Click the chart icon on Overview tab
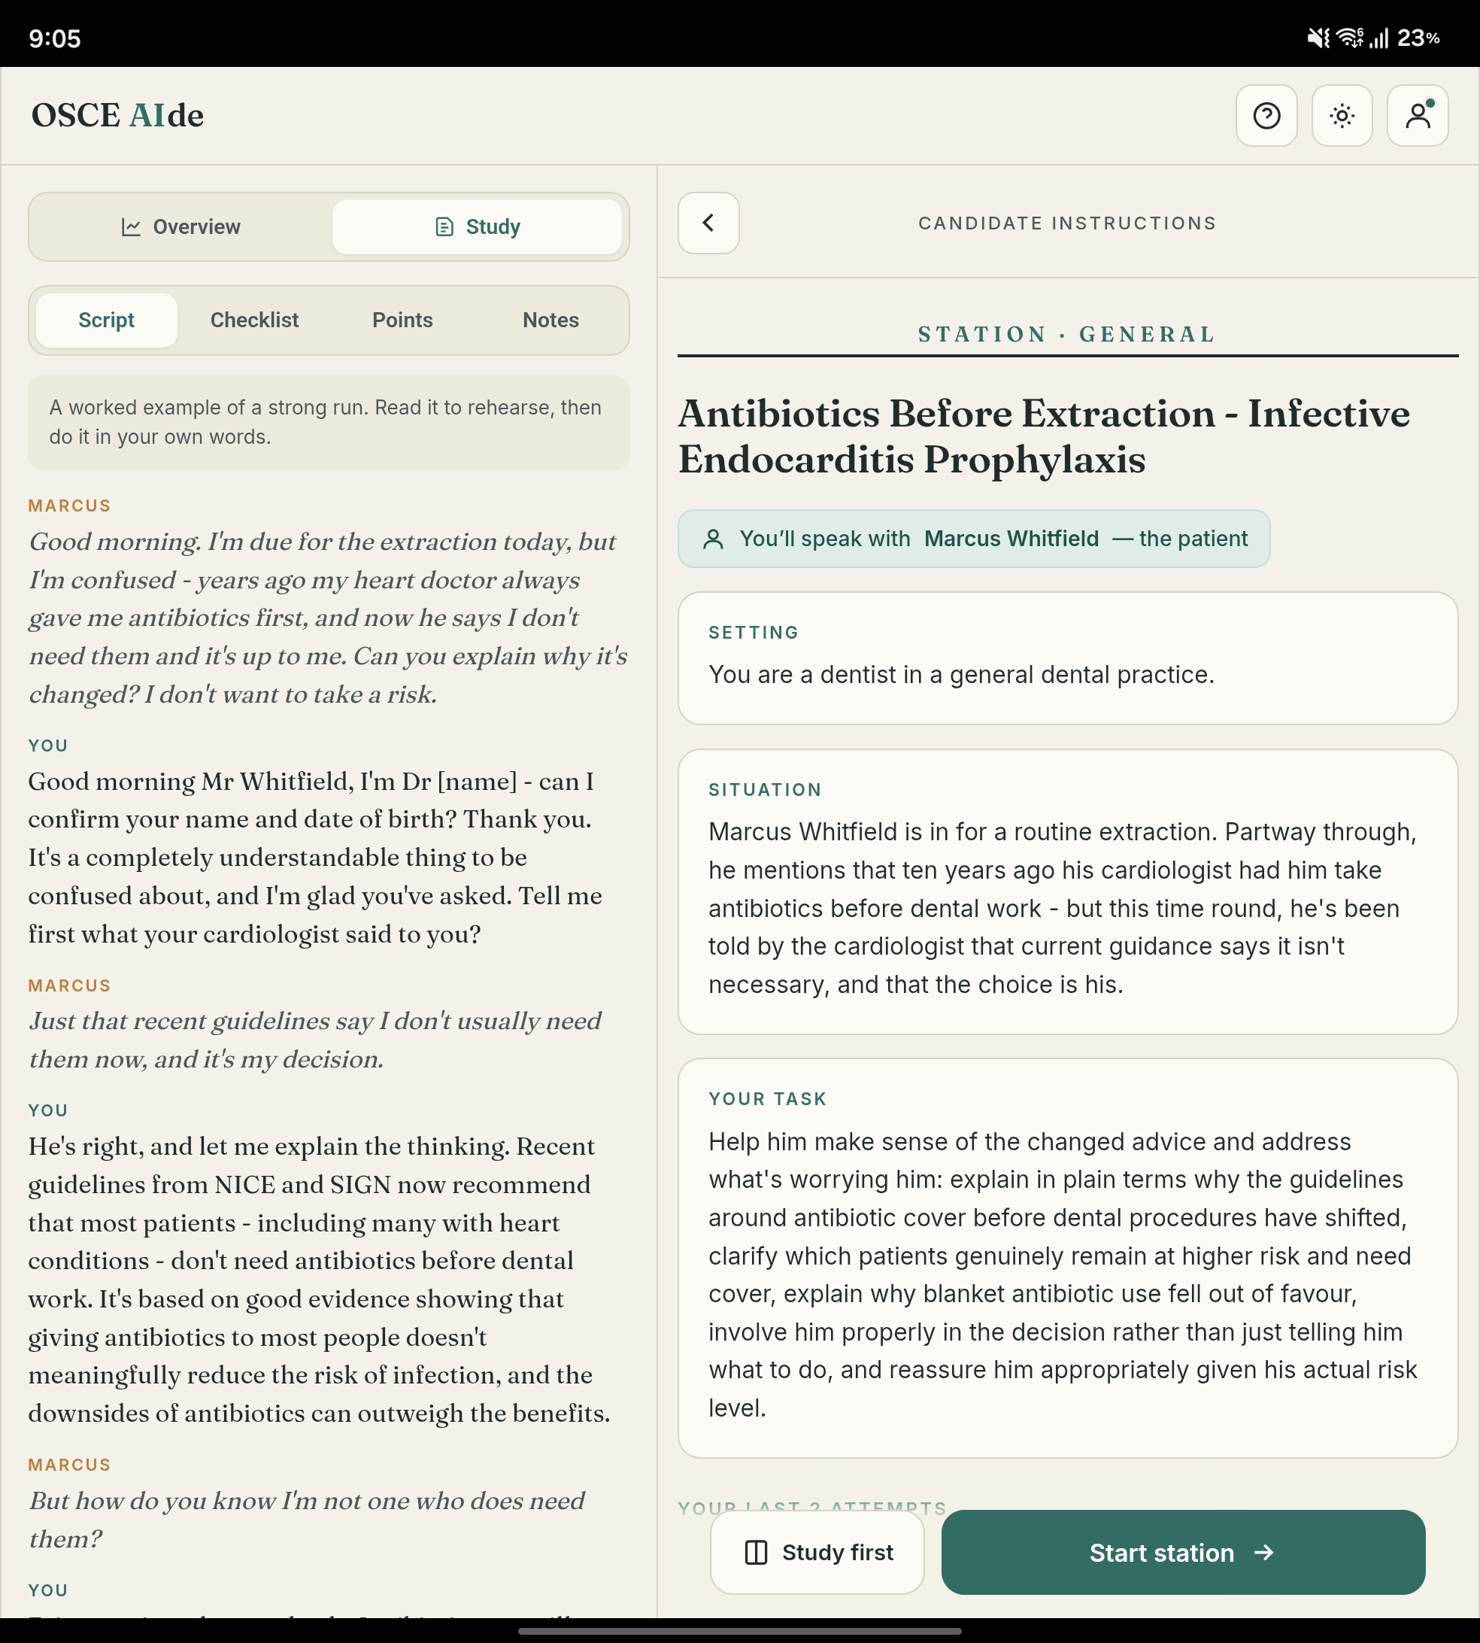The width and height of the screenshot is (1480, 1643). pos(131,227)
